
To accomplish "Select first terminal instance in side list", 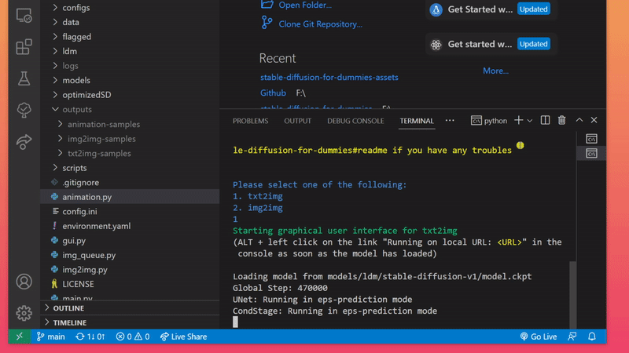I will (592, 139).
